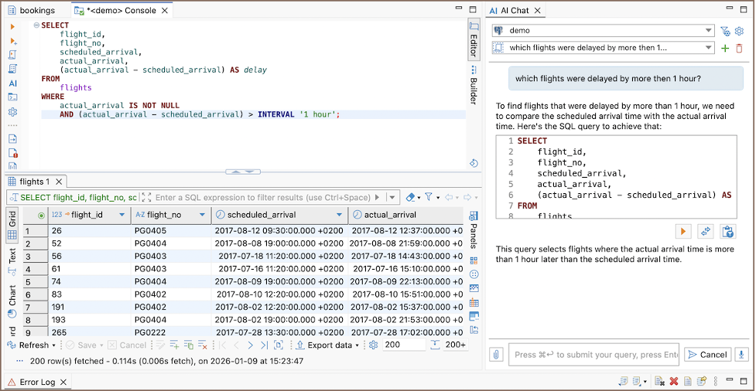Close the flights 1 results tab
The height and width of the screenshot is (391, 756).
point(58,182)
